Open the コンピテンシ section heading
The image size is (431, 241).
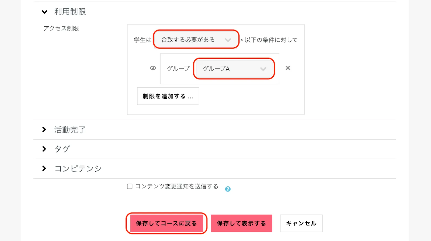pos(78,169)
